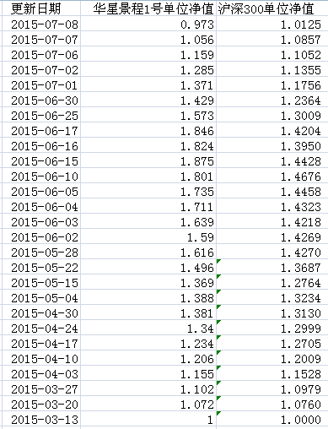Select the cell with value 1.3687

click(x=272, y=267)
